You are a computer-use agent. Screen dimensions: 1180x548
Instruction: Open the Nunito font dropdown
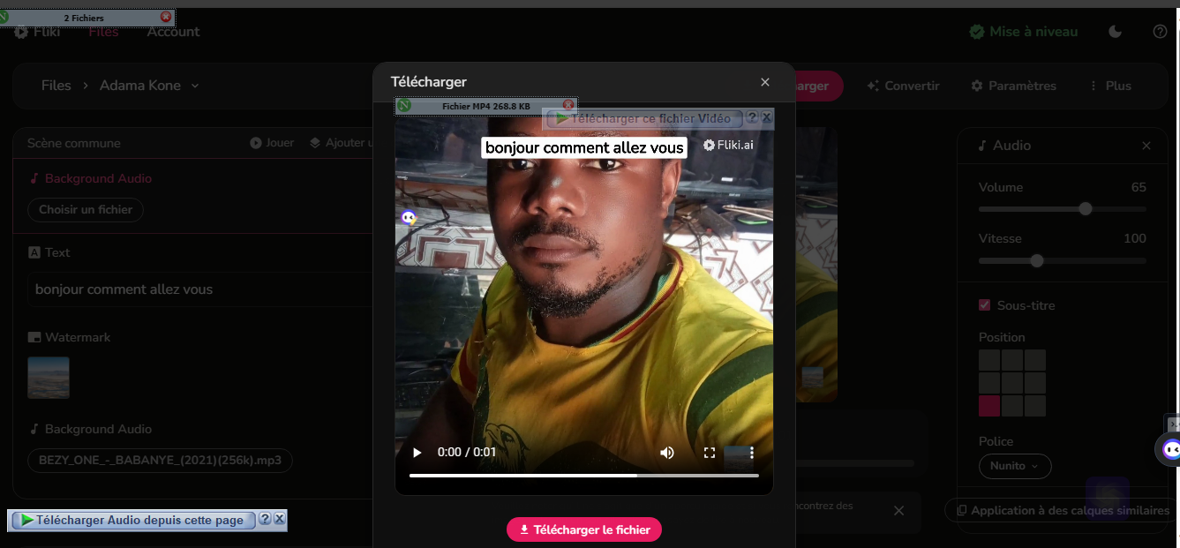[x=1014, y=466]
